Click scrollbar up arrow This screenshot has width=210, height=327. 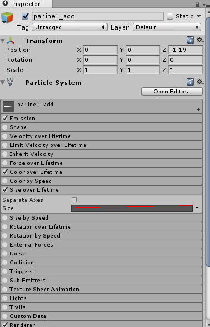pos(208,12)
